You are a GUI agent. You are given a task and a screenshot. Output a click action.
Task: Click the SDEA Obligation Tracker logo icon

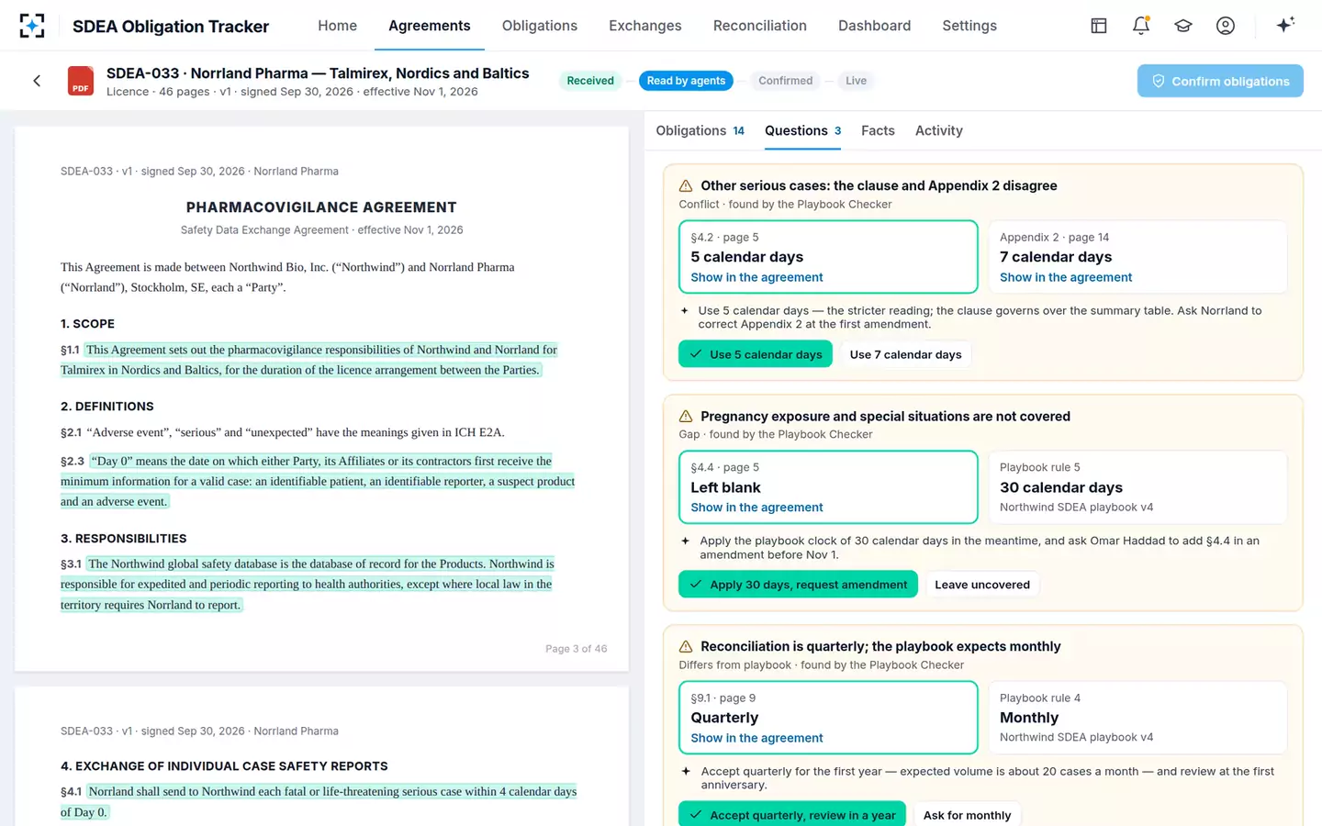tap(32, 26)
